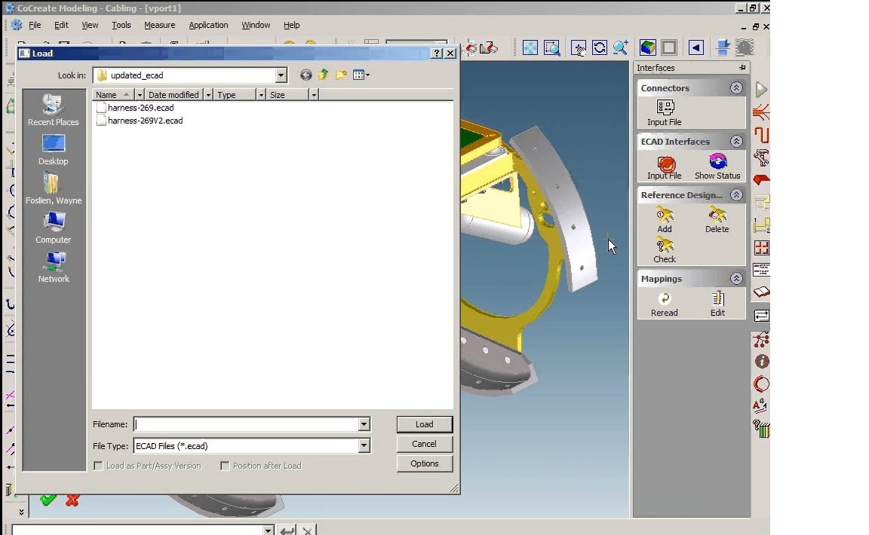Go back in Load dialog folder history

pyautogui.click(x=306, y=75)
